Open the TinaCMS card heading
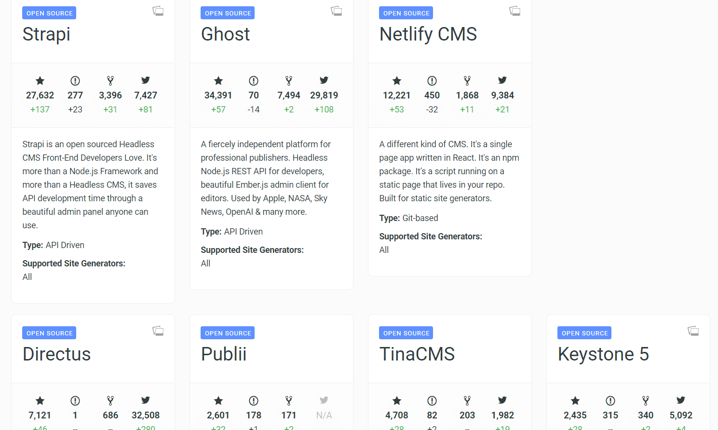 point(417,354)
